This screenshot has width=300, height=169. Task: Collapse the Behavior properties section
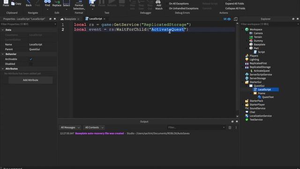(x=3, y=54)
